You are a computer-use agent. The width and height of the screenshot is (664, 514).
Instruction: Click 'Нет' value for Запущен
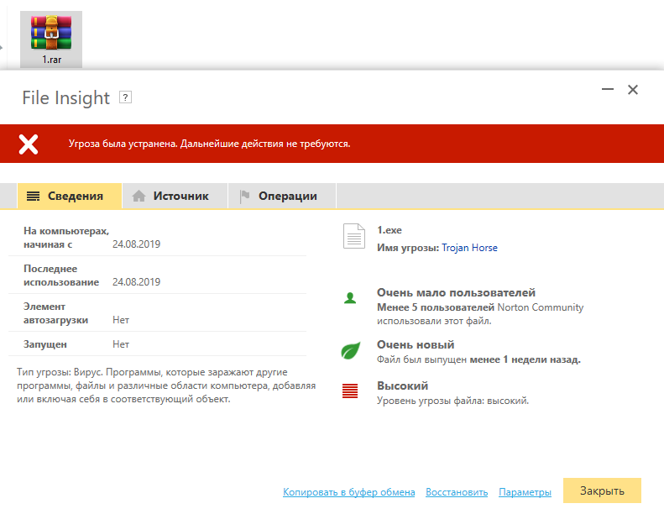tap(121, 344)
